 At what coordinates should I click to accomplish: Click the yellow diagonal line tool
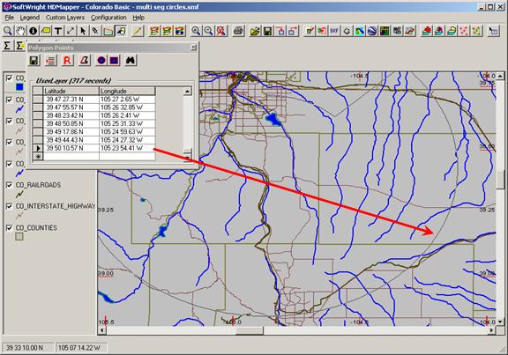(138, 31)
